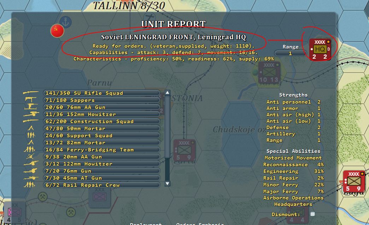Click the 20mm AA Gun icon
The height and width of the screenshot is (225, 369).
tap(31, 156)
